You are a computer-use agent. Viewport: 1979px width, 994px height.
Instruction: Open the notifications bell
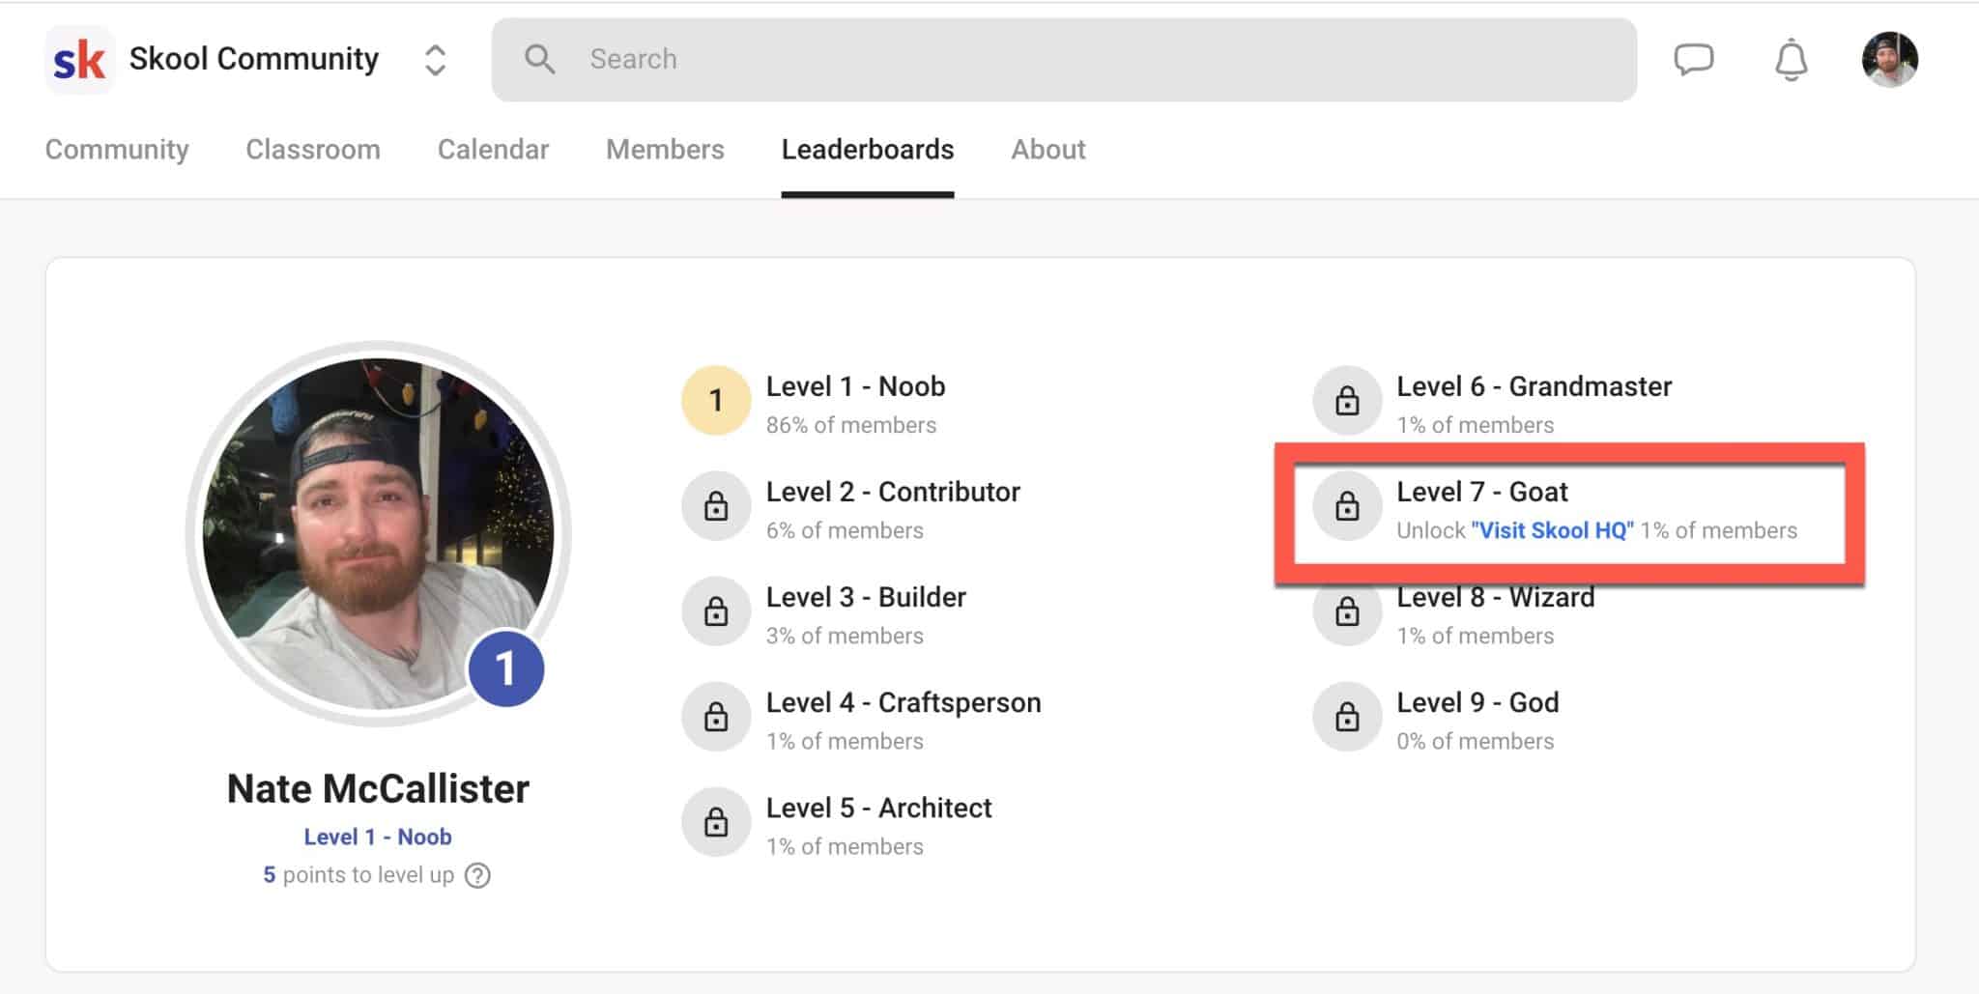(x=1791, y=60)
